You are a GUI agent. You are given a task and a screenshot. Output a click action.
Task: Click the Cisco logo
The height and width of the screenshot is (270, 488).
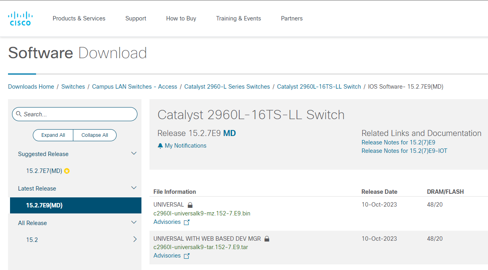coord(20,18)
